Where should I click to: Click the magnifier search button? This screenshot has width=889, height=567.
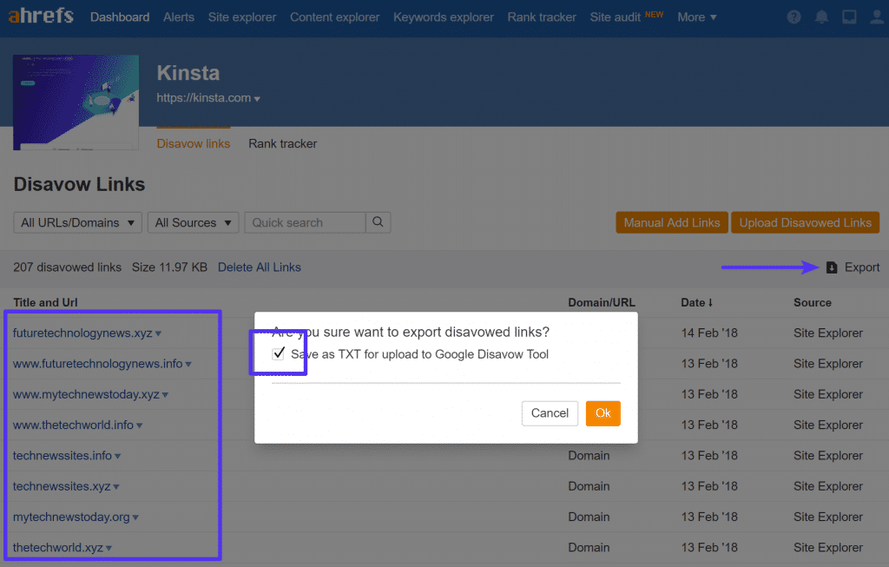(378, 222)
